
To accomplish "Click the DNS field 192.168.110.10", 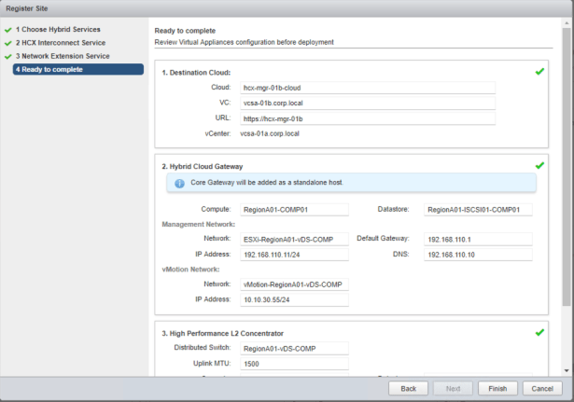I will [x=478, y=255].
